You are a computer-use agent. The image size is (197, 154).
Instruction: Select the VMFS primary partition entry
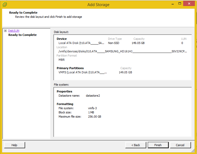[83, 72]
